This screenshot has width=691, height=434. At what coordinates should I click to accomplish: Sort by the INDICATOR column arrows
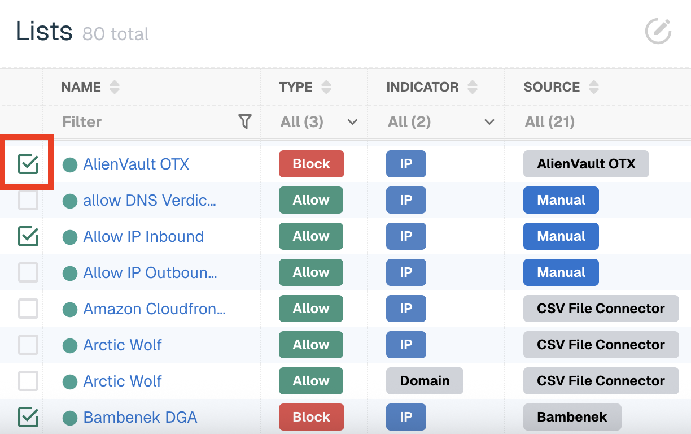(x=473, y=87)
